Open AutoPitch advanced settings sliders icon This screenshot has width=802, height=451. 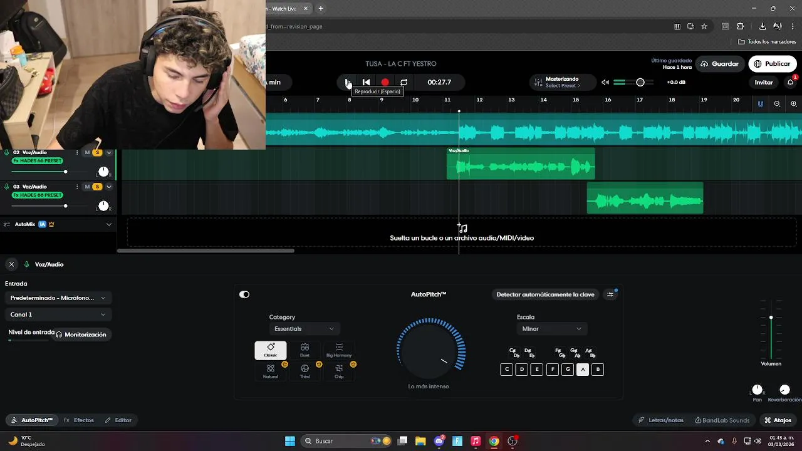tap(610, 294)
